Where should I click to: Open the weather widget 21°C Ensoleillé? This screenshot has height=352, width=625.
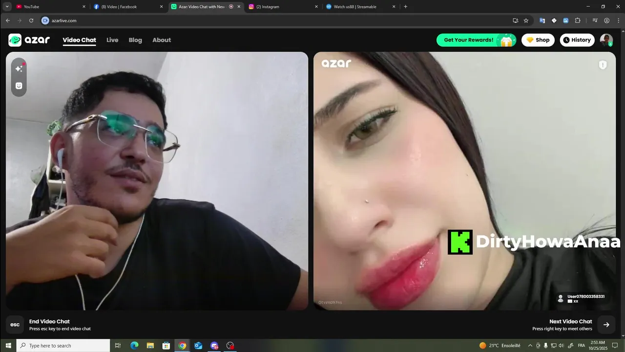pyautogui.click(x=499, y=345)
